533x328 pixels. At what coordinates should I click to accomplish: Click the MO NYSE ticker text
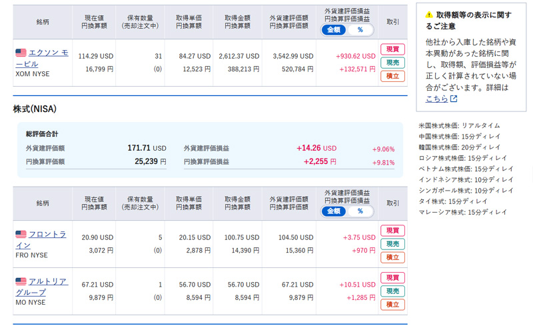tap(31, 303)
